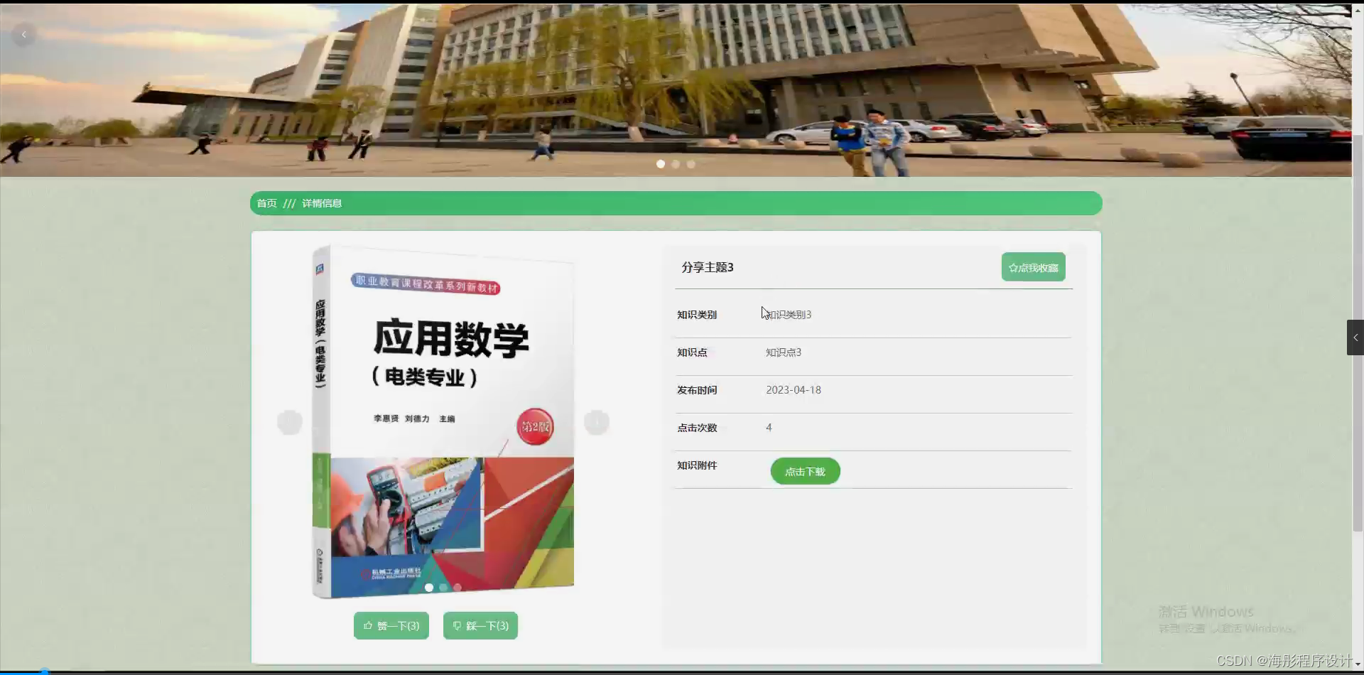Viewport: 1364px width, 675px height.
Task: Click next arrow beside the book cover
Action: click(597, 421)
